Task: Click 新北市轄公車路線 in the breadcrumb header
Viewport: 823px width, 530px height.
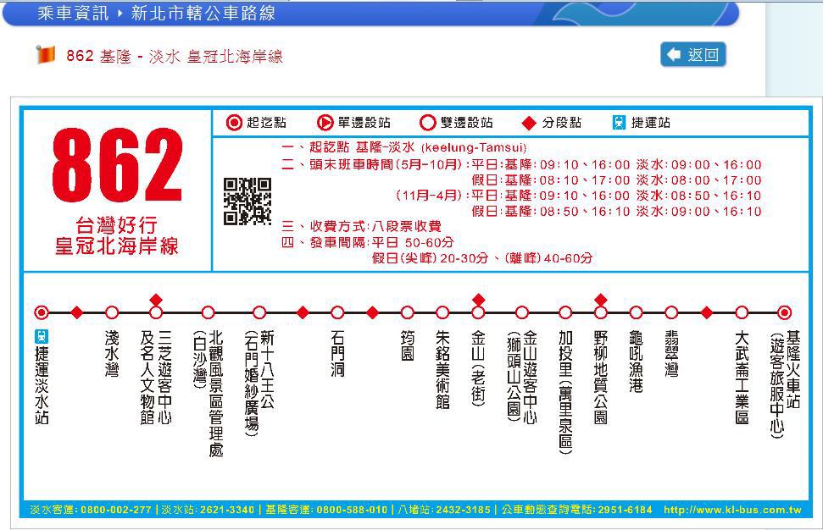Action: (x=202, y=14)
